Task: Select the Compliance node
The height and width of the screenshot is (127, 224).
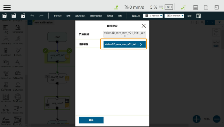Action: click(x=18, y=29)
